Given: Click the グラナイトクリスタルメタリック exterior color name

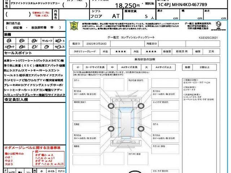Looking at the screenshot, I should 35,3.
